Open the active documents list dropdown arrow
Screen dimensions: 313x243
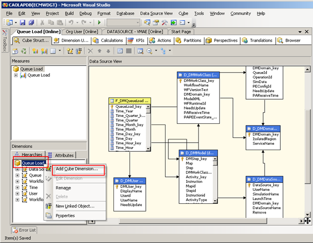[300, 32]
